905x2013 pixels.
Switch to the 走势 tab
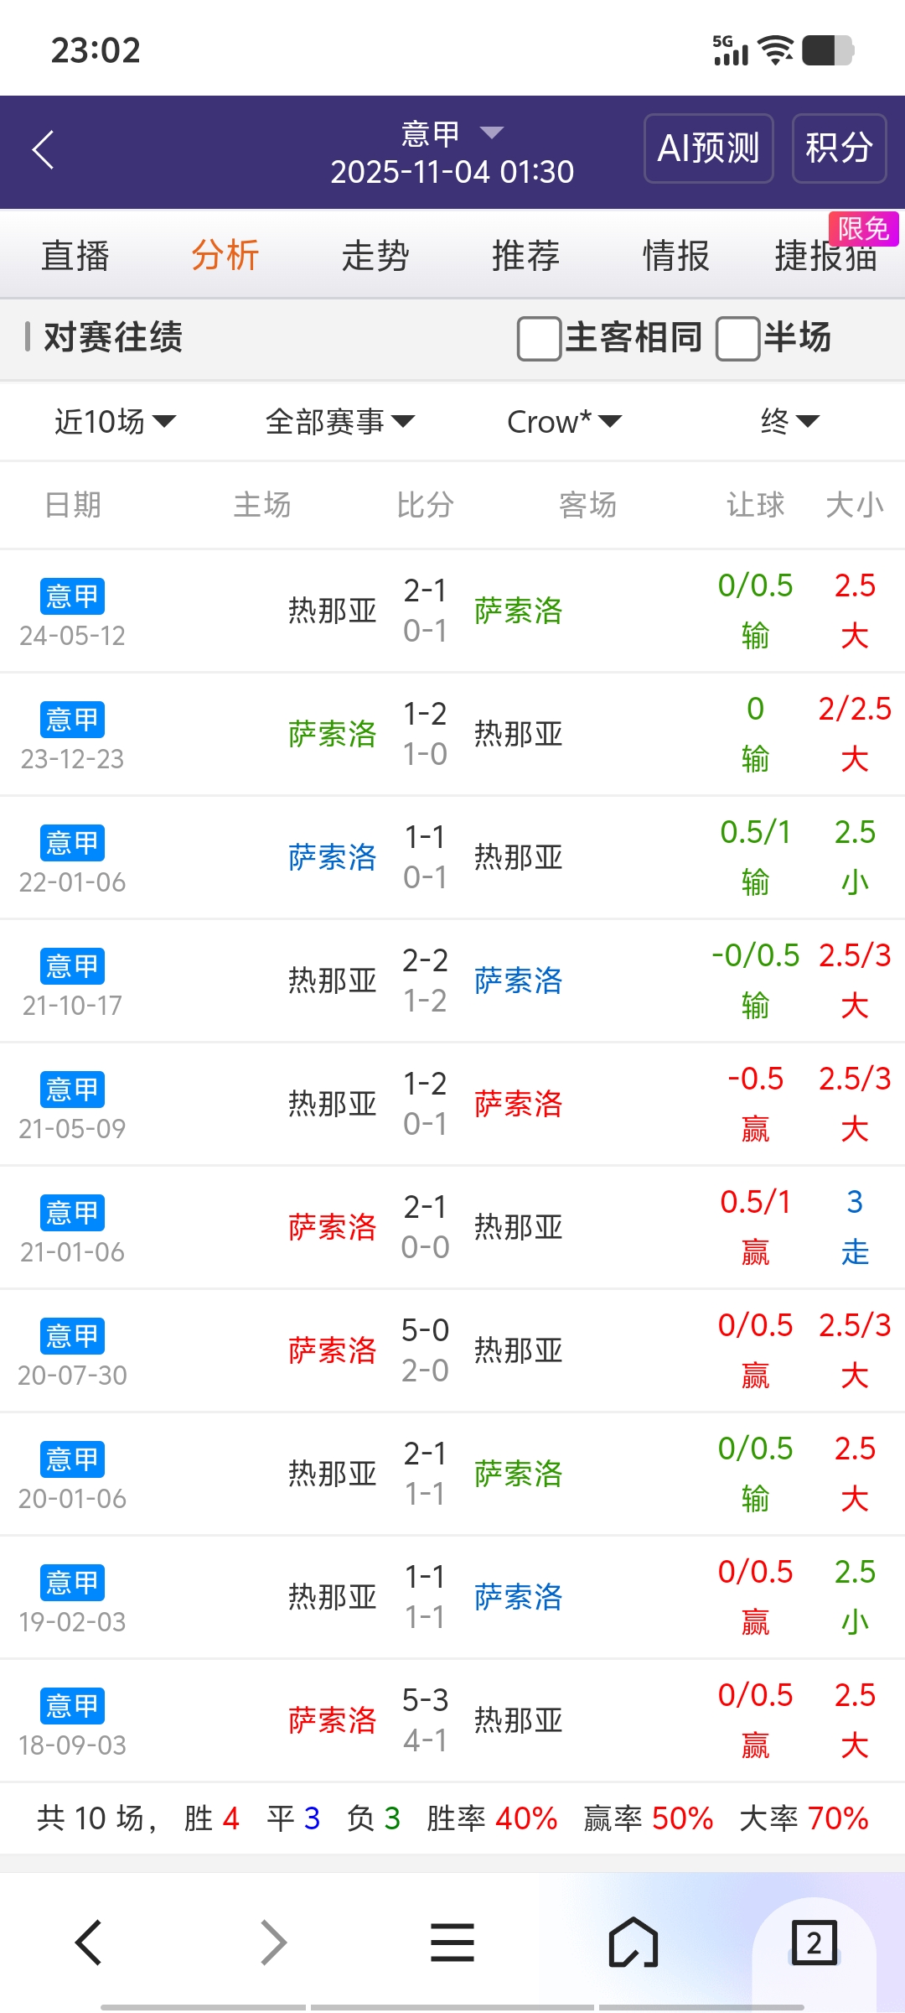pos(375,256)
